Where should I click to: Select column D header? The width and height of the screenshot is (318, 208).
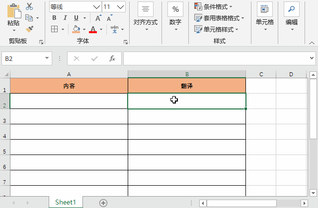(x=291, y=74)
